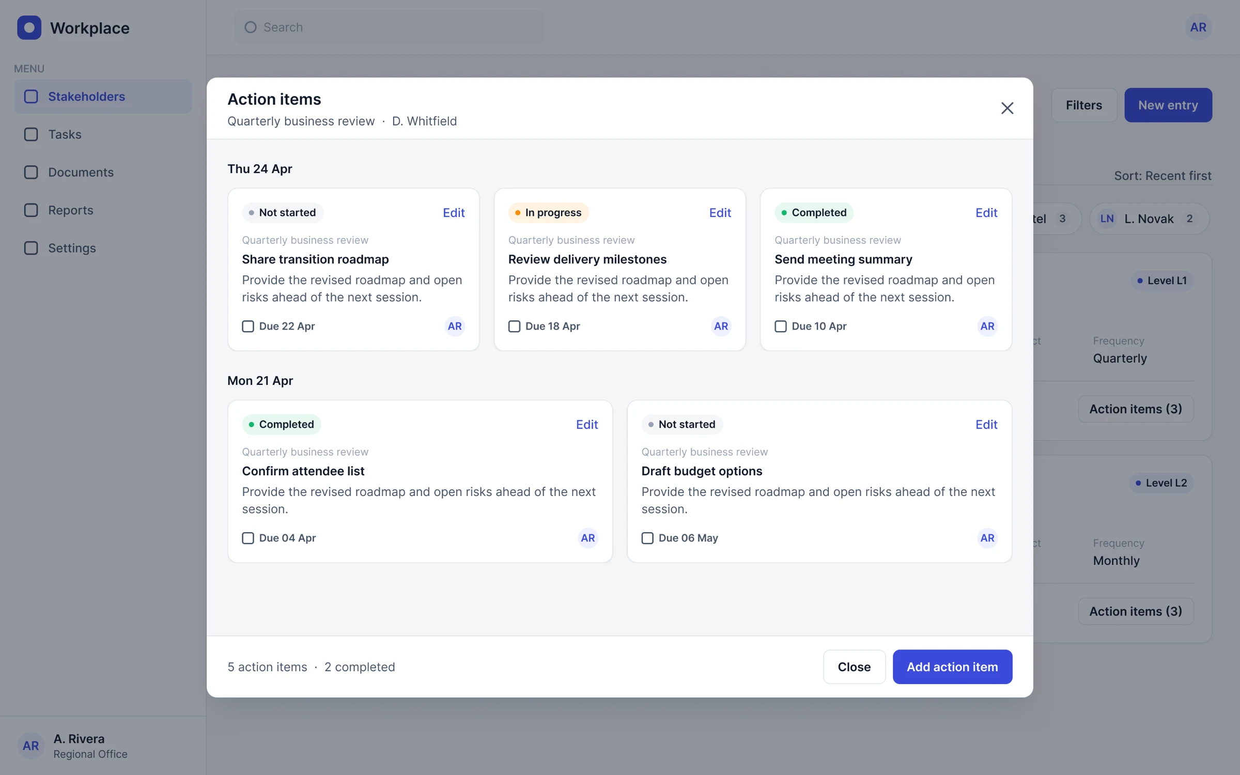The image size is (1240, 775).
Task: Check the Due 10 Apr checkbox
Action: click(x=781, y=327)
